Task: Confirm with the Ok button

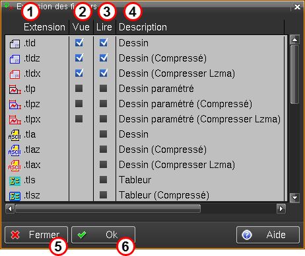Action: tap(103, 235)
